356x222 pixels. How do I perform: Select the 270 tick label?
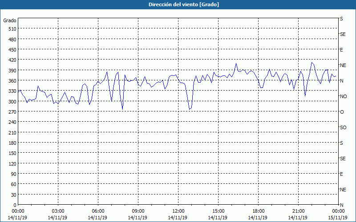pos(12,112)
